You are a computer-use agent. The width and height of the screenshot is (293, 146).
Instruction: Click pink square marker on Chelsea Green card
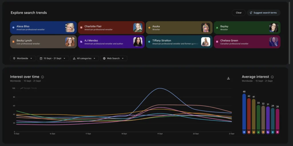click(x=217, y=42)
